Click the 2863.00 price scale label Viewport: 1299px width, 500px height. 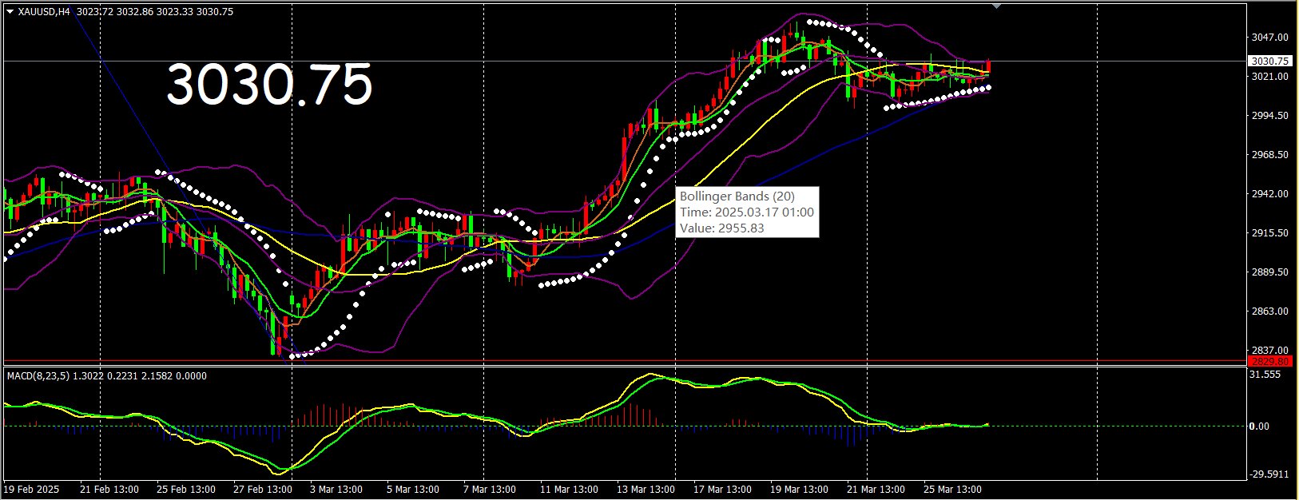coord(1269,312)
